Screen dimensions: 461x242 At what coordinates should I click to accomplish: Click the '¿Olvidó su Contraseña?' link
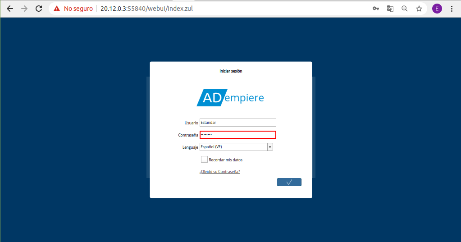pyautogui.click(x=219, y=172)
